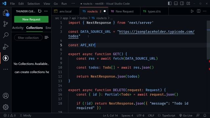Open the Search view

click(x=6, y=35)
